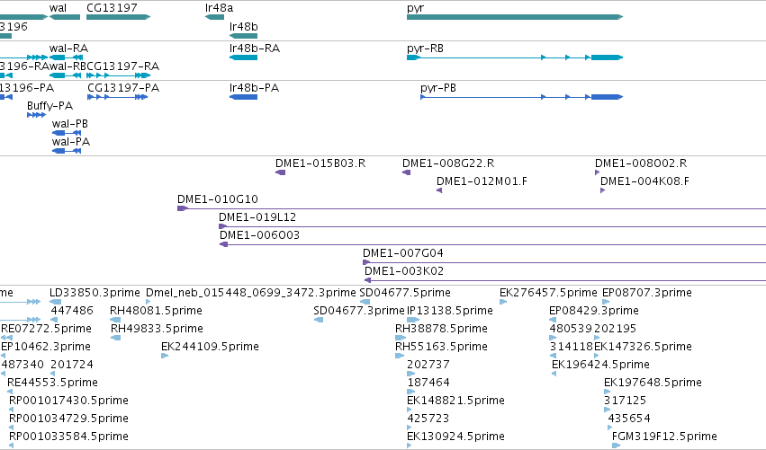Screen dimensions: 766x450
Task: Click the EK130924.5prime label
Action: (x=455, y=437)
